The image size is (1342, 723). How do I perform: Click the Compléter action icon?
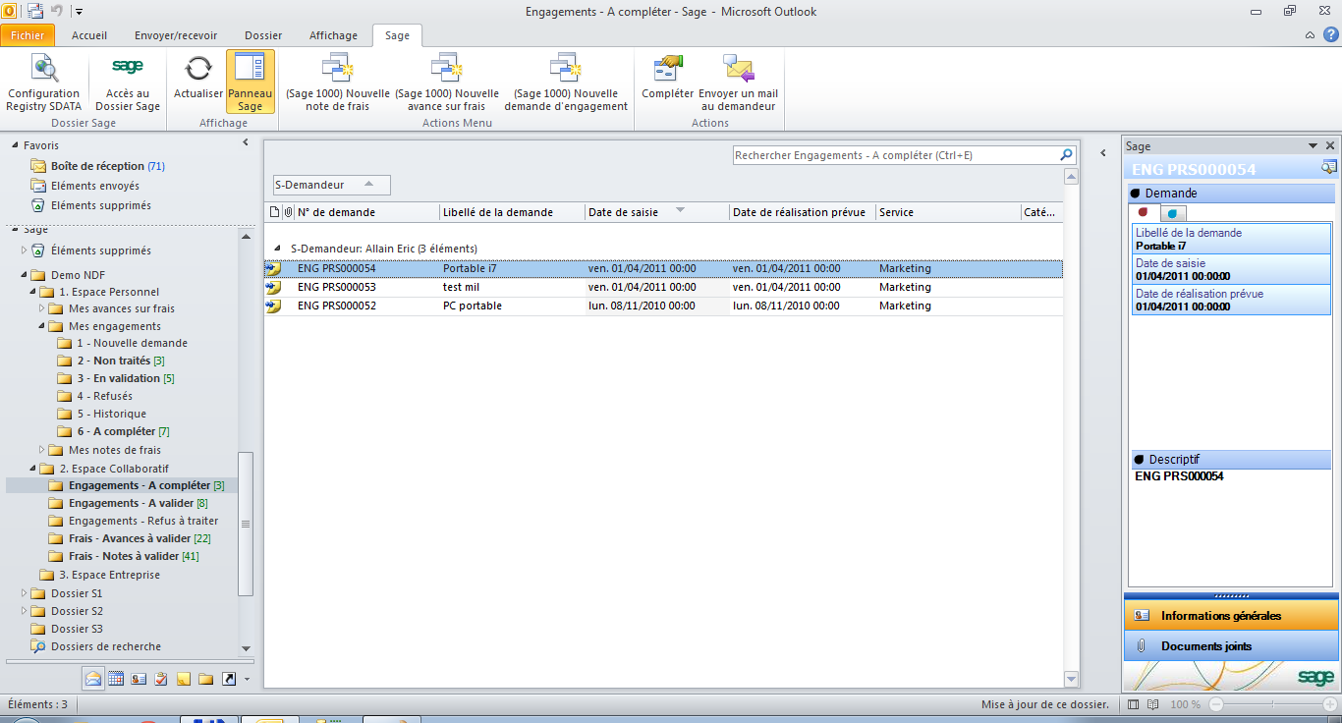pos(668,76)
